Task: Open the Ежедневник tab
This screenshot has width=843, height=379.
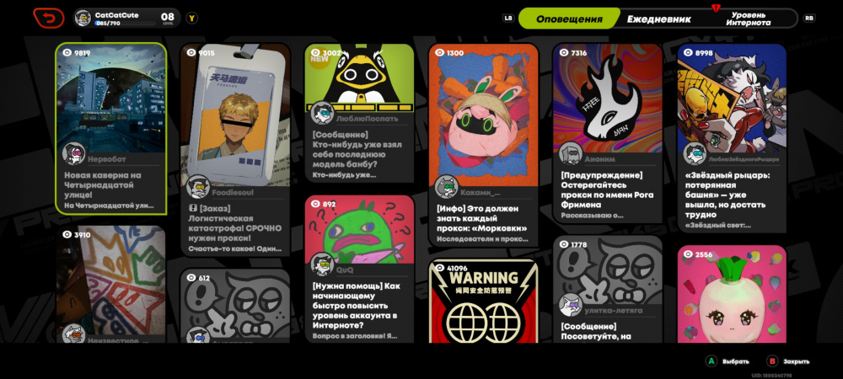Action: click(x=658, y=19)
